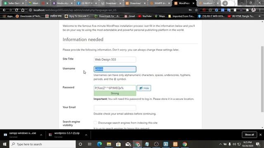Switch to the last localhost tab
Image resolution: width=264 pixels, height=148 pixels.
[209, 3]
